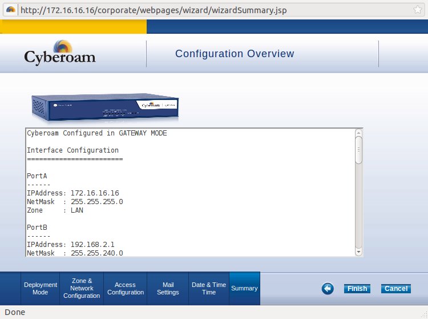Viewport: 428px width, 319px height.
Task: Click the 'PortB' label
Action: point(37,228)
